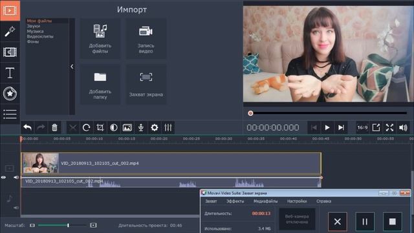Click Добавить папку button
The image size is (414, 233).
pyautogui.click(x=100, y=84)
